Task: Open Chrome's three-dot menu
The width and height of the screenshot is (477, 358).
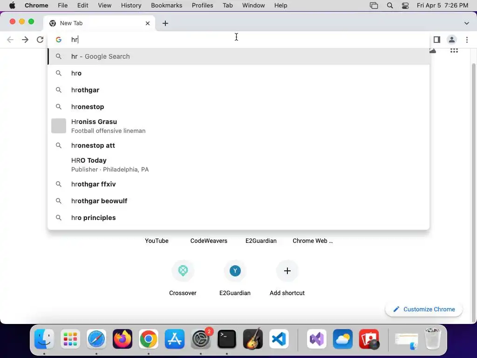Action: tap(467, 40)
